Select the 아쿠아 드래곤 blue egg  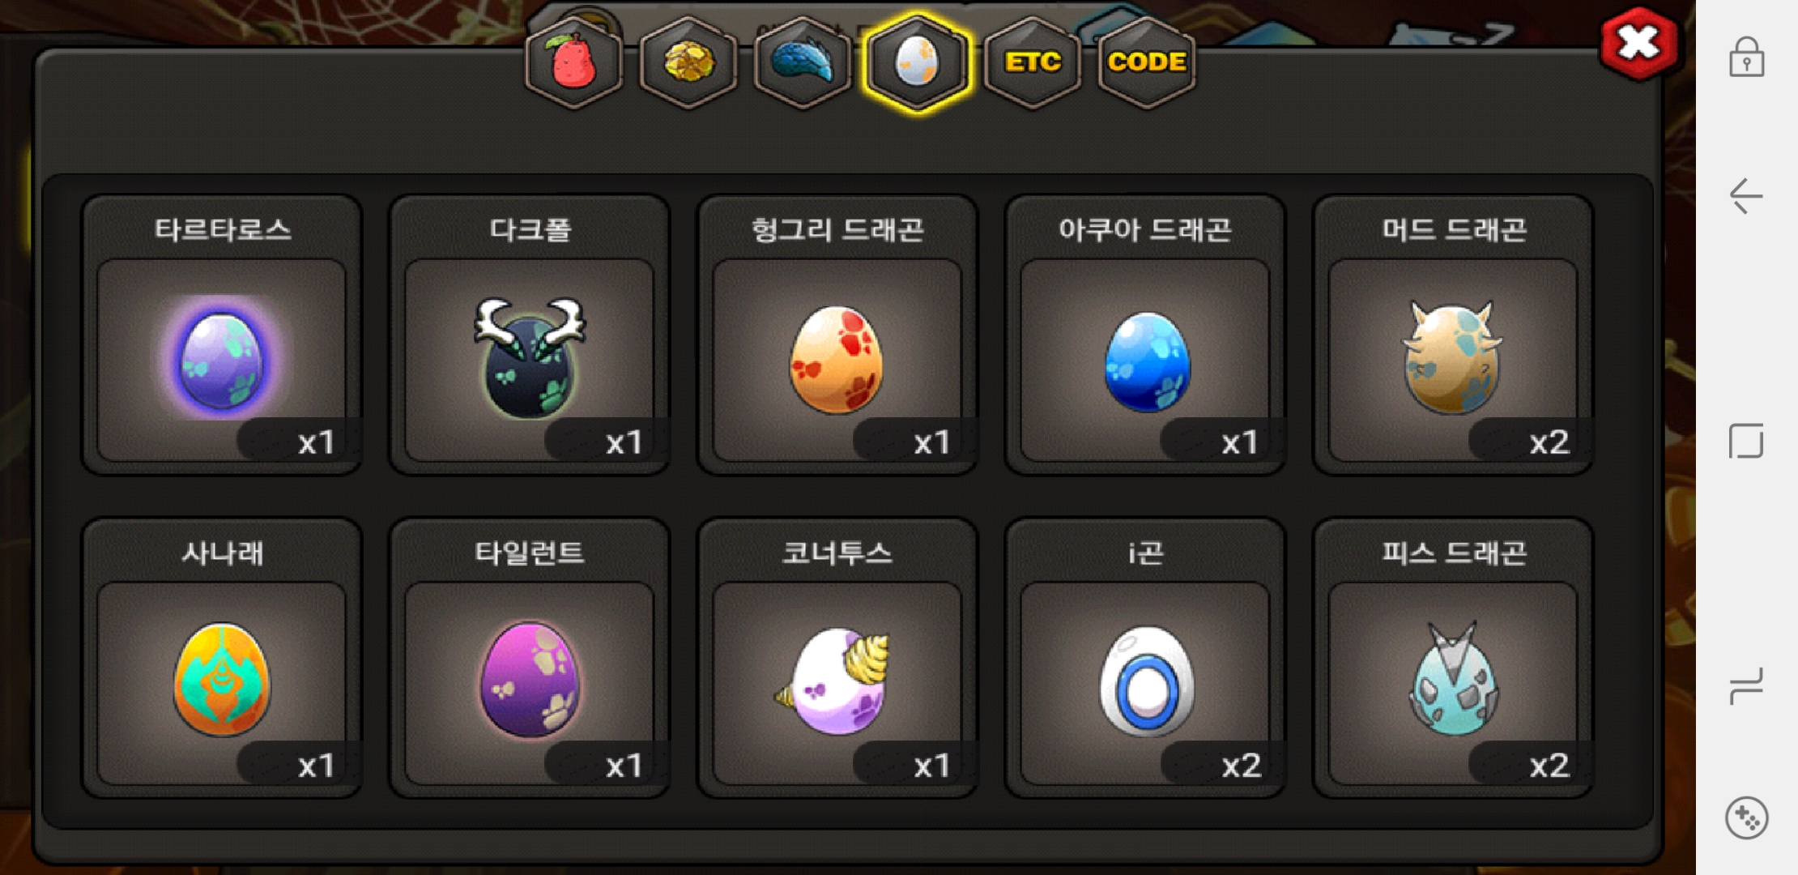pos(1145,335)
